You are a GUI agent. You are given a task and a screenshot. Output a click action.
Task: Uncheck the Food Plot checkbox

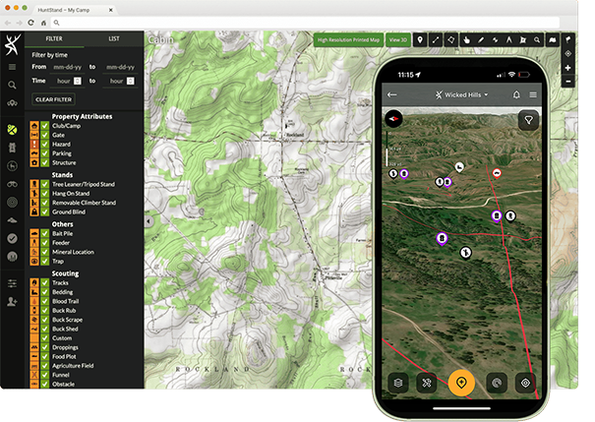point(45,356)
